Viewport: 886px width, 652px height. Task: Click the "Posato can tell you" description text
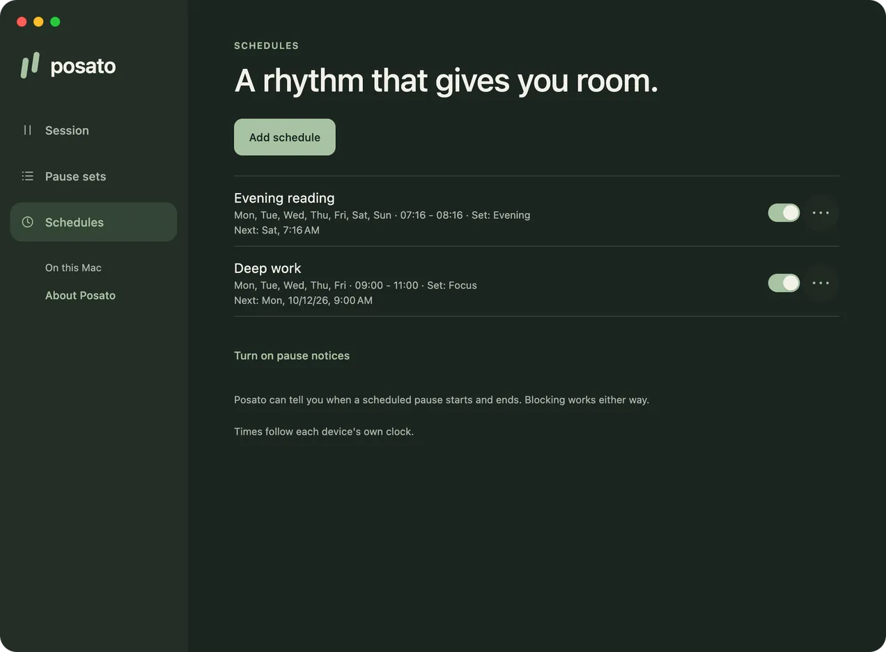click(442, 401)
